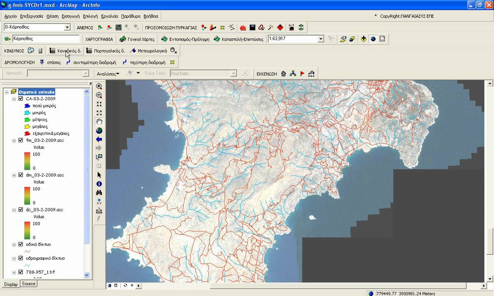Image resolution: width=494 pixels, height=296 pixels.
Task: Click the Μετεωρολογικά button
Action: [148, 51]
